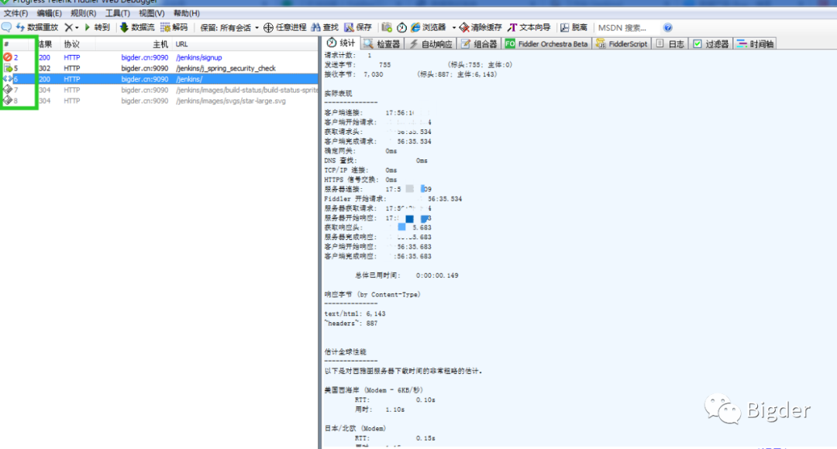
Task: Open the 文件(F) menu
Action: [15, 13]
